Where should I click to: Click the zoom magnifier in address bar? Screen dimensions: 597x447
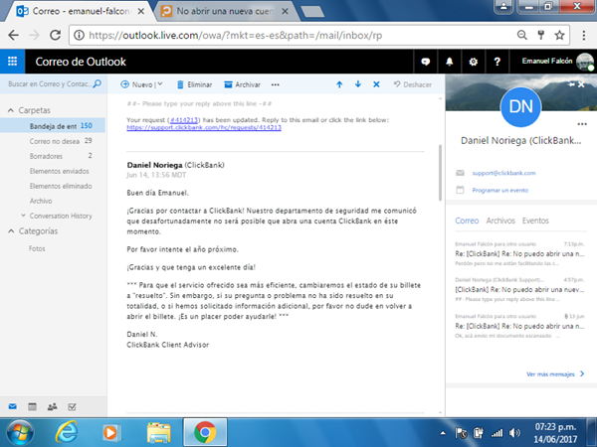click(x=522, y=36)
